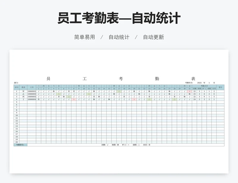Click the year value 2025
The image size is (238, 183).
pyautogui.click(x=199, y=83)
